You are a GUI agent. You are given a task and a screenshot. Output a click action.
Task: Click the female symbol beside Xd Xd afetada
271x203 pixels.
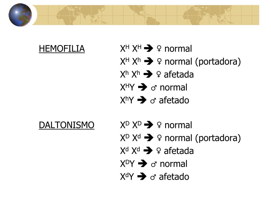pyautogui.click(x=159, y=151)
